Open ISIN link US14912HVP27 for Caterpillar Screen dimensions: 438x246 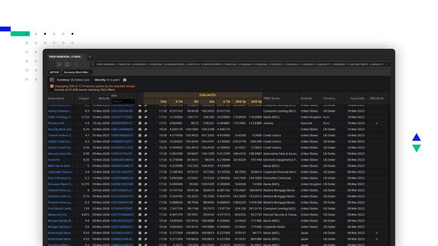pos(122,171)
